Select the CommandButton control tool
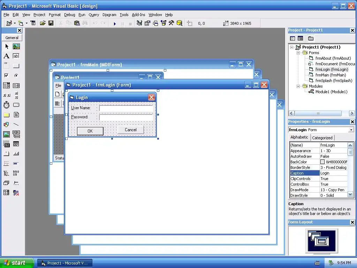 click(16, 66)
